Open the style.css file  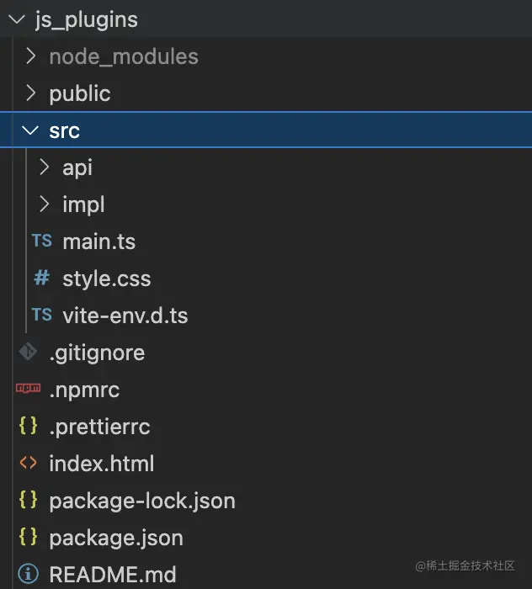[x=106, y=279]
